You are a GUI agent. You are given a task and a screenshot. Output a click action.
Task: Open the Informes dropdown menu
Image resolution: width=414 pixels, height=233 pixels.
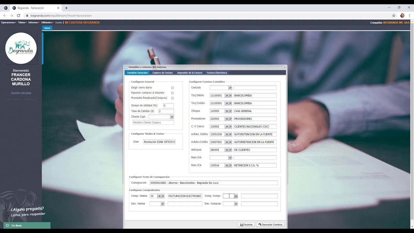tap(34, 23)
